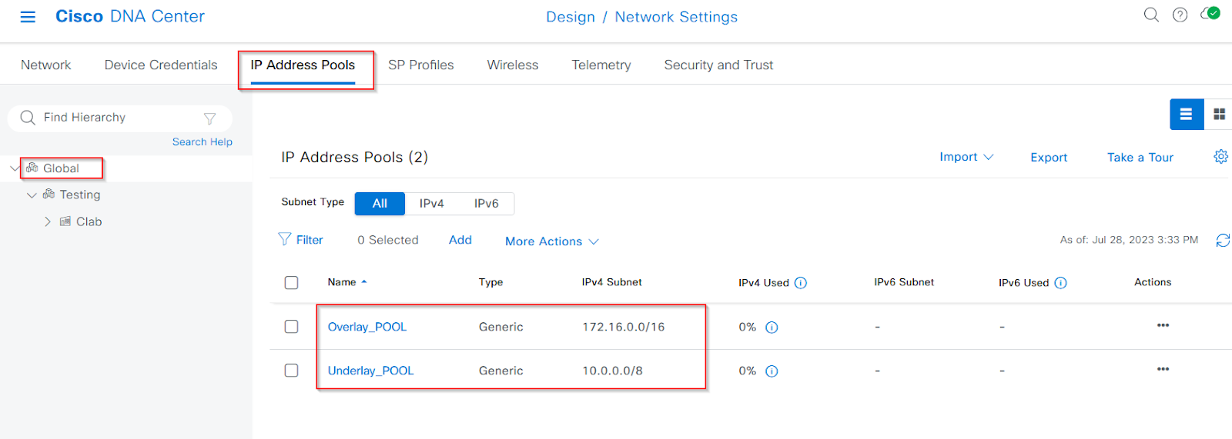
Task: Open the Wireless tab
Action: click(x=513, y=65)
